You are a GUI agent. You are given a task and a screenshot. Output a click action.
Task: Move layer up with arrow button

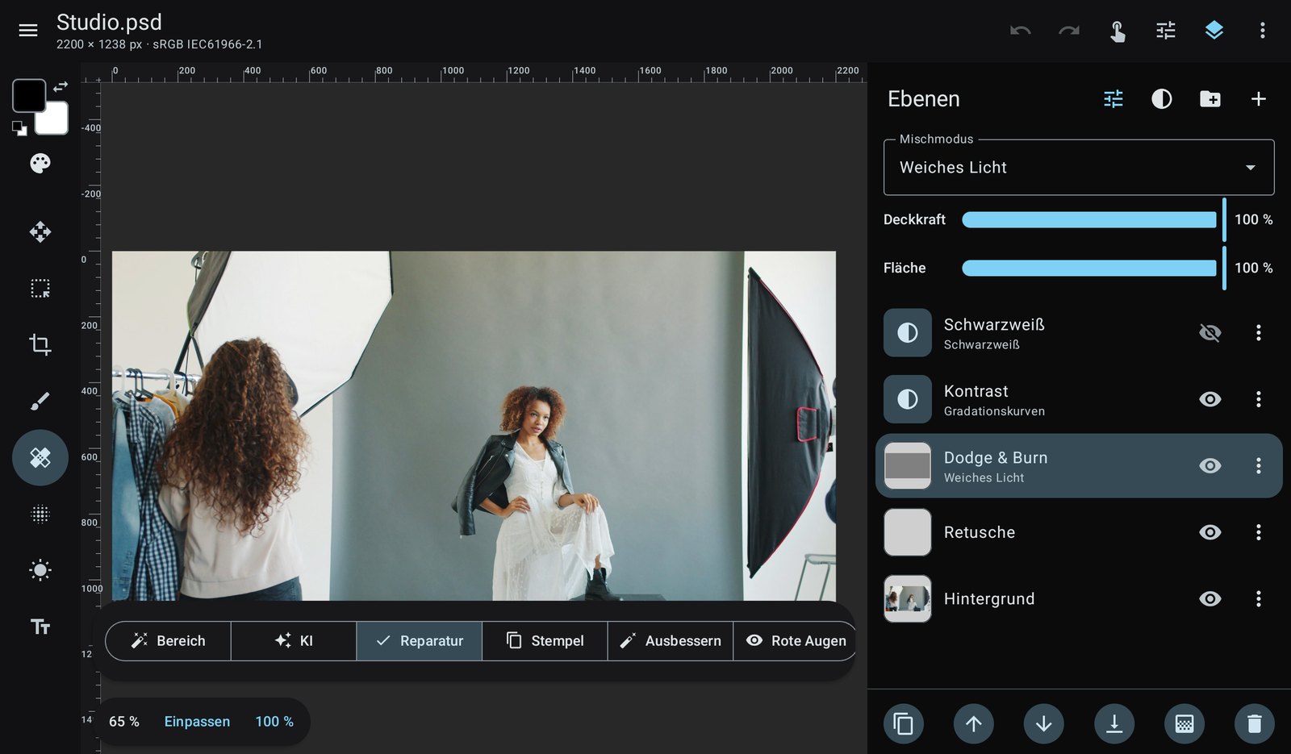click(x=973, y=723)
